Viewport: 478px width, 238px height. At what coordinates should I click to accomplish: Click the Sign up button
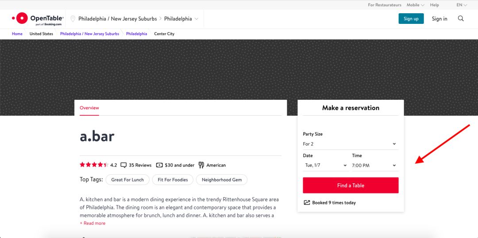(411, 19)
